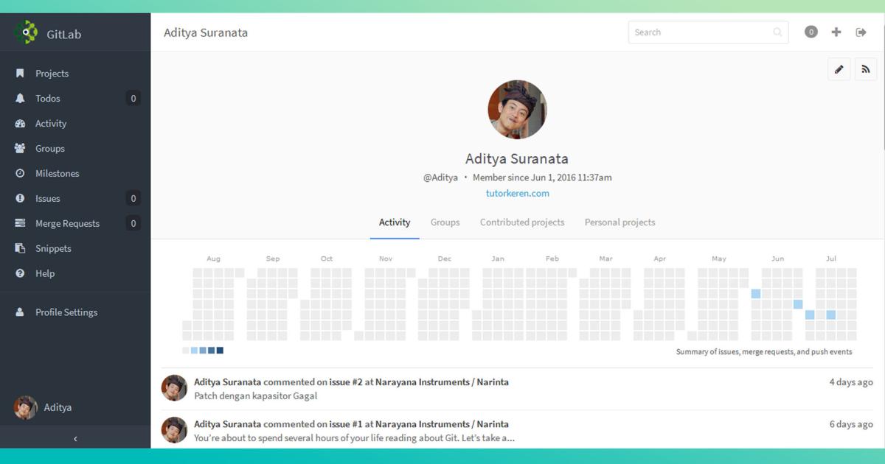Click the plus new project icon
The width and height of the screenshot is (885, 464).
836,32
